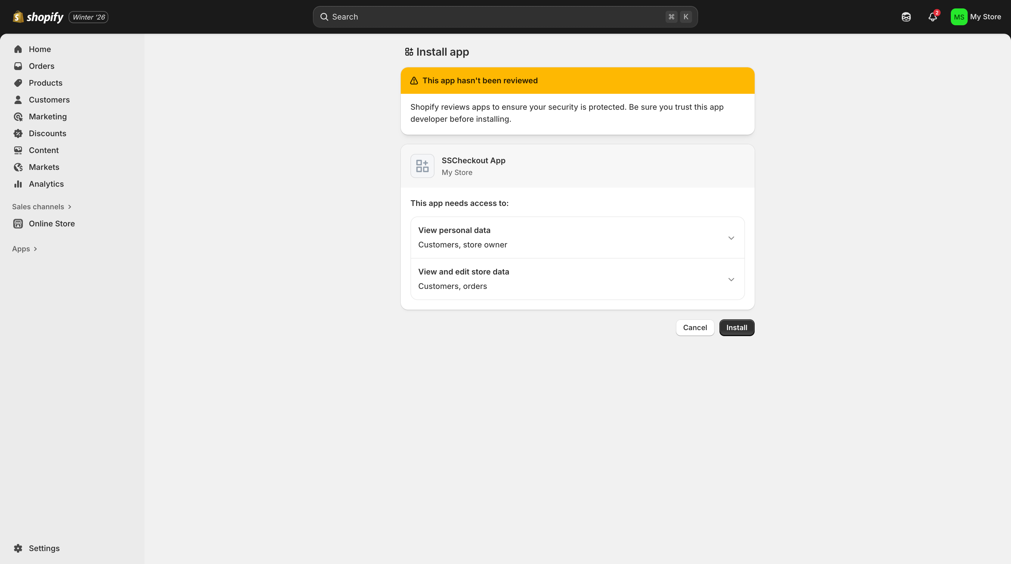Screen dimensions: 1011x564
Task: Click the Orders inbox icon
Action: [18, 66]
